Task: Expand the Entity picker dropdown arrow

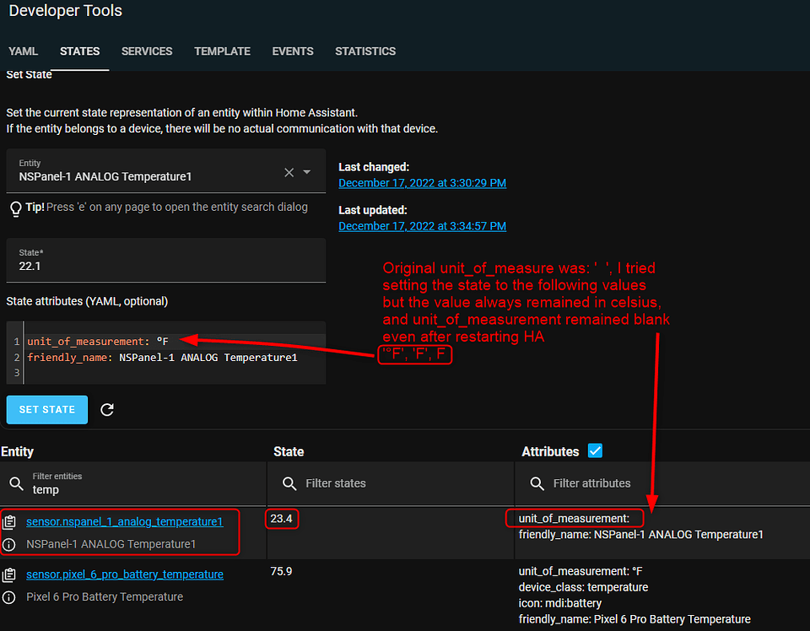Action: (307, 172)
